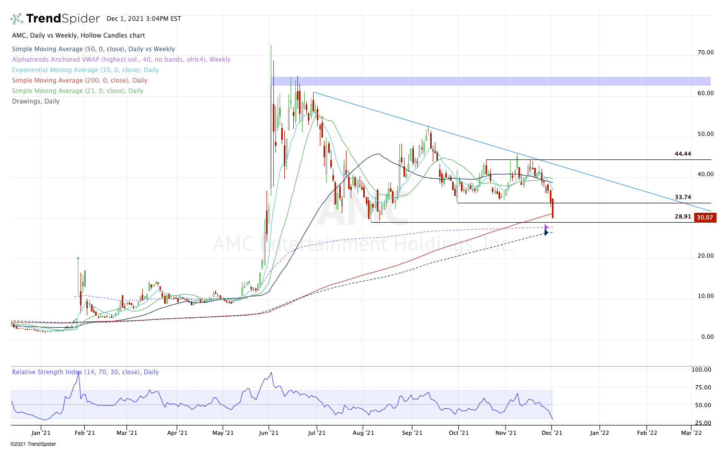
Task: Click the TrendSpider spider logo icon
Action: tap(17, 19)
